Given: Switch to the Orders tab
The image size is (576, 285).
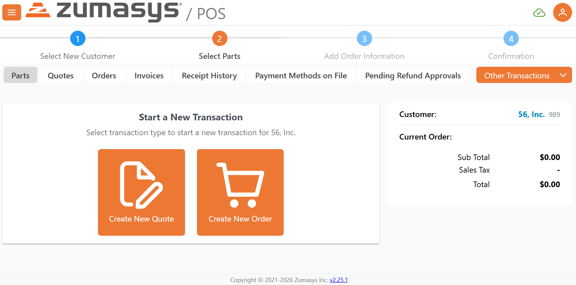Looking at the screenshot, I should point(104,75).
